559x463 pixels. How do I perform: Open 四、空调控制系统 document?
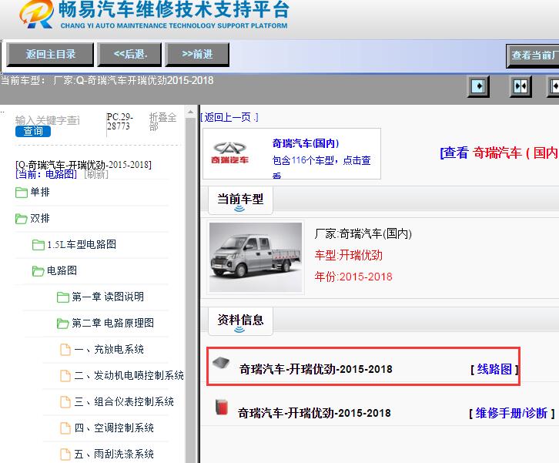click(x=114, y=428)
